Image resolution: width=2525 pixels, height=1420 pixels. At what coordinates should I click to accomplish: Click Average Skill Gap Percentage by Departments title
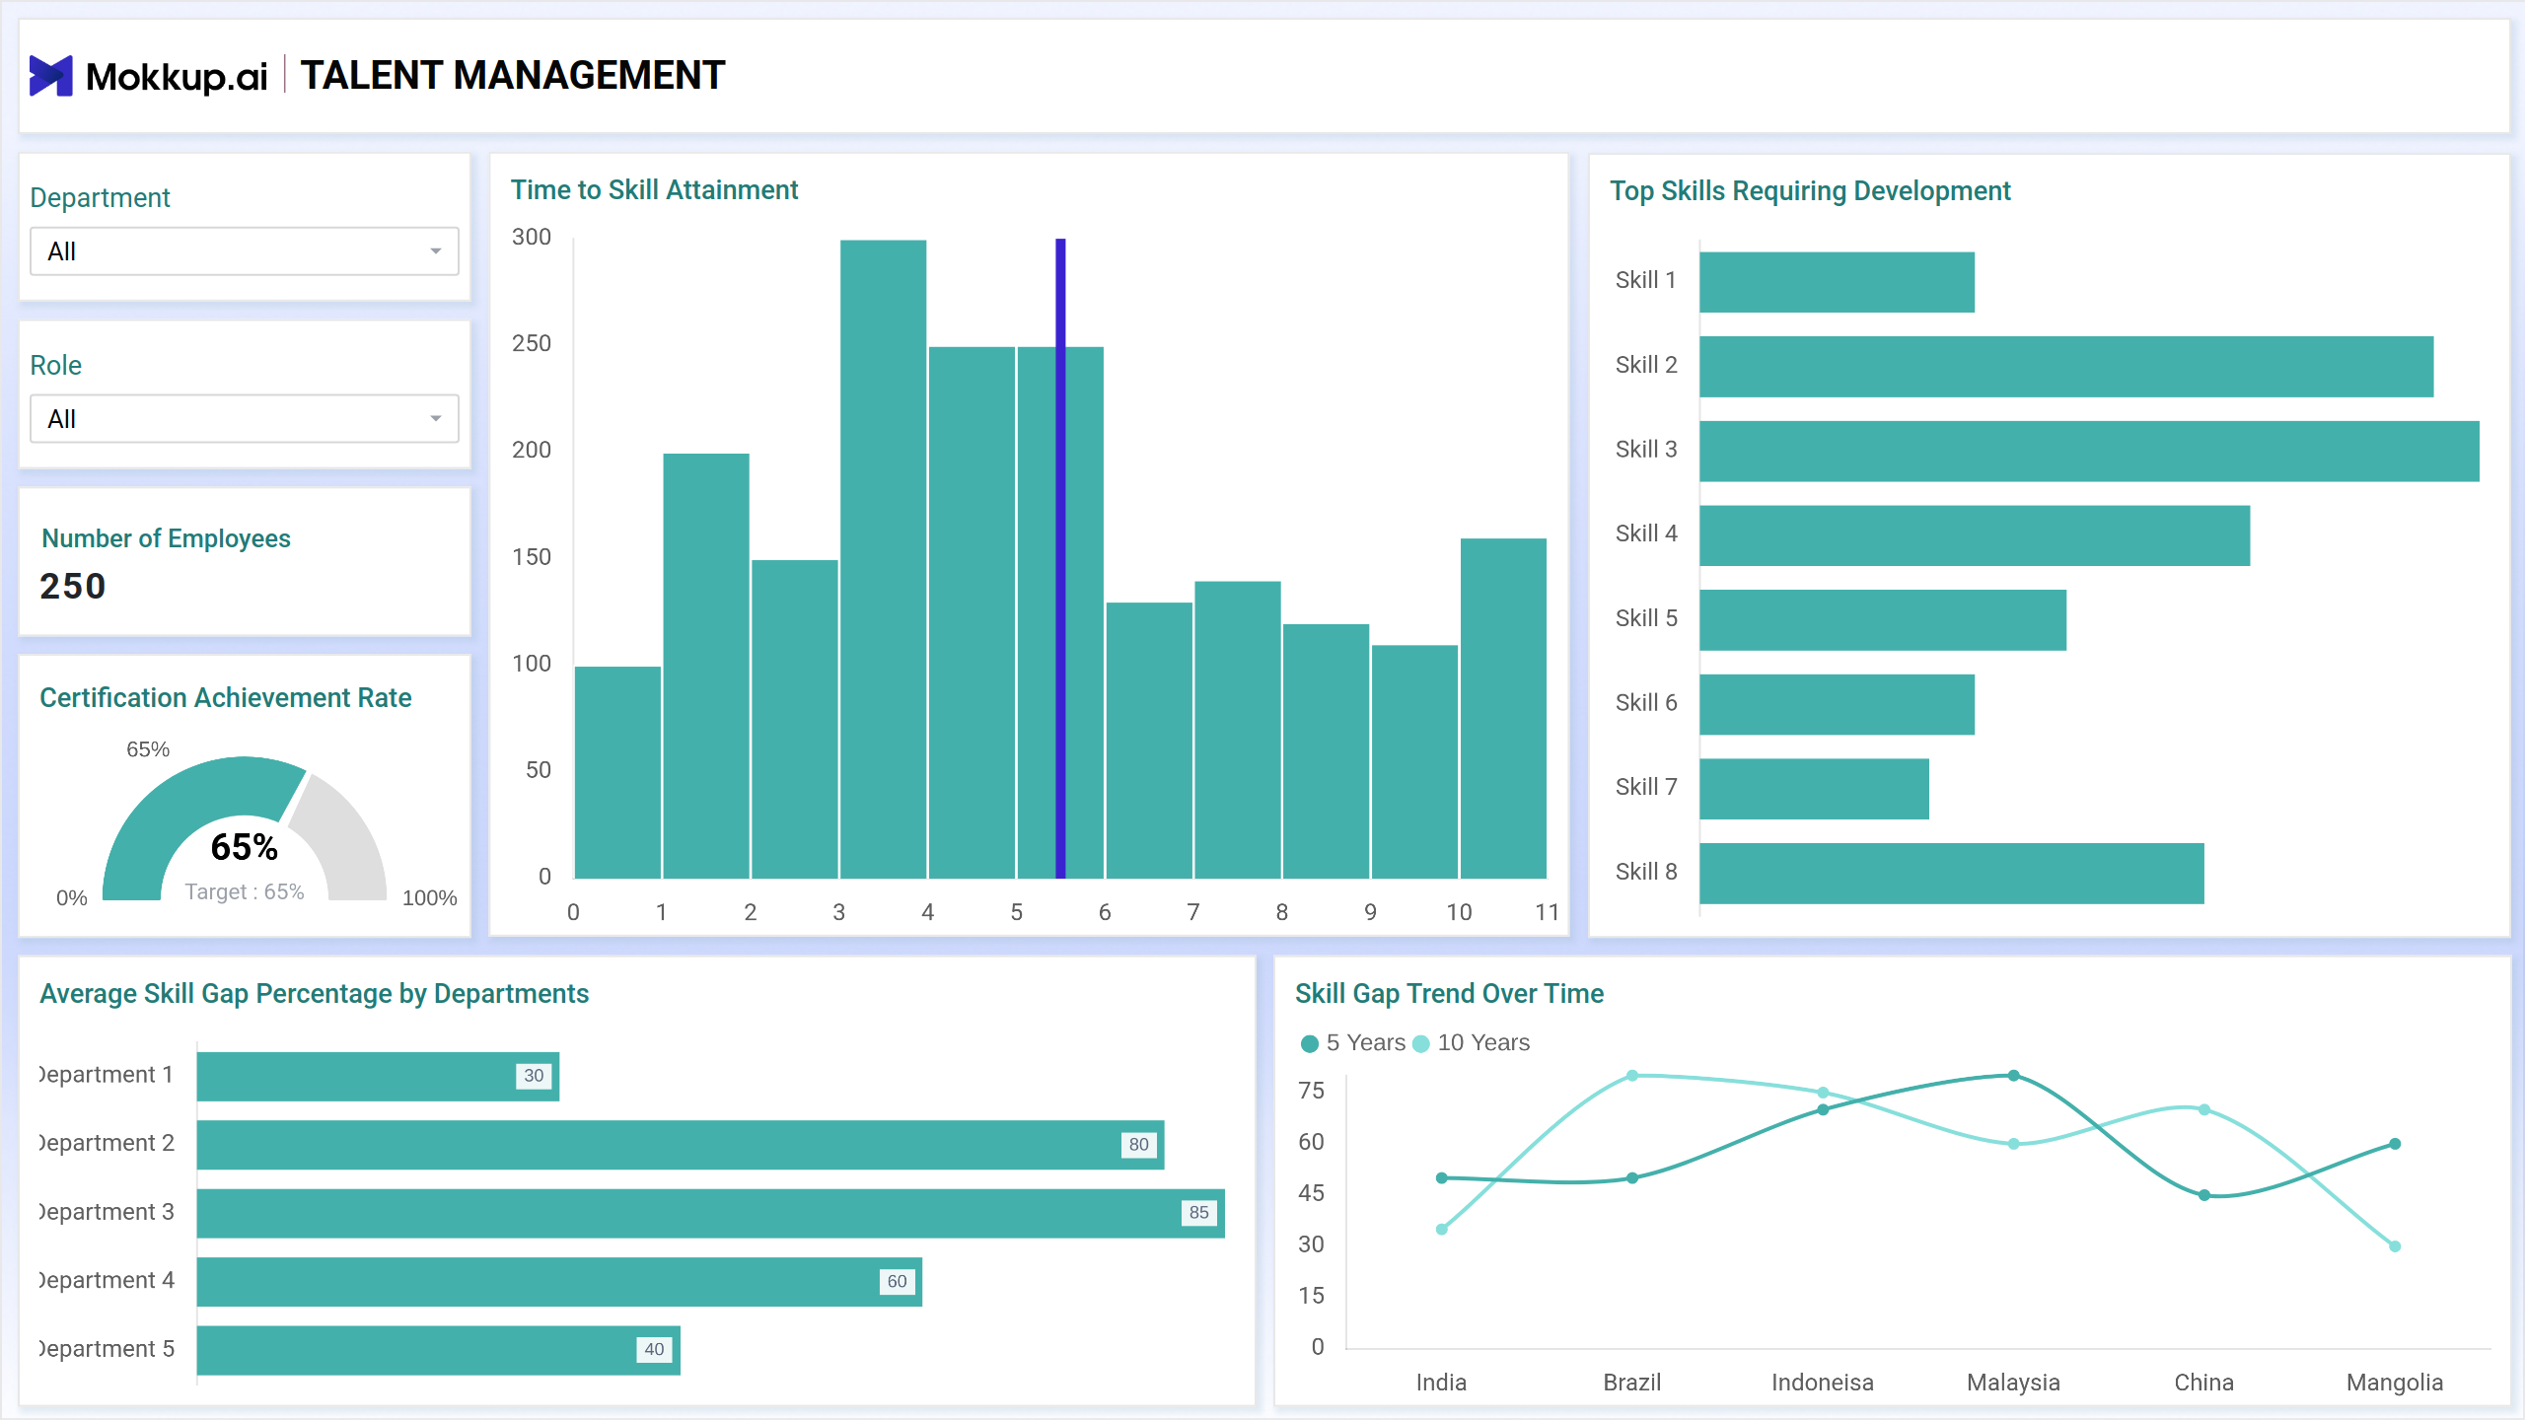(314, 994)
